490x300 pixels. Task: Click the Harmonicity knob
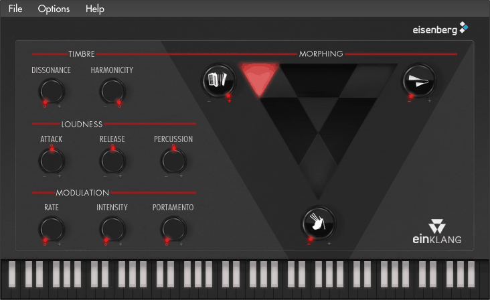coord(112,91)
